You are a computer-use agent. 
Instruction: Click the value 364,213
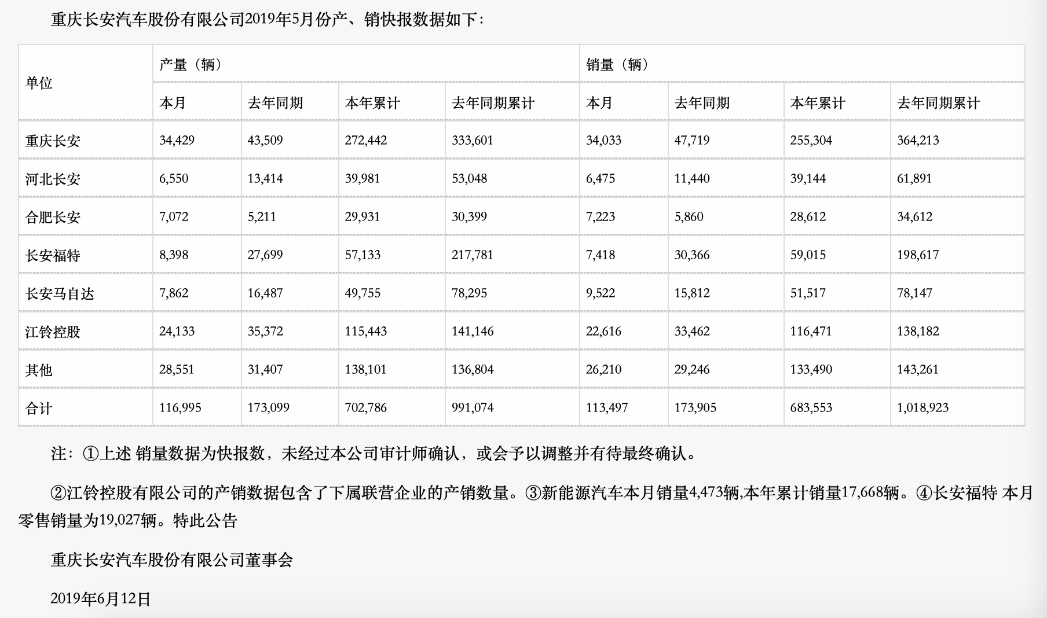tap(918, 140)
